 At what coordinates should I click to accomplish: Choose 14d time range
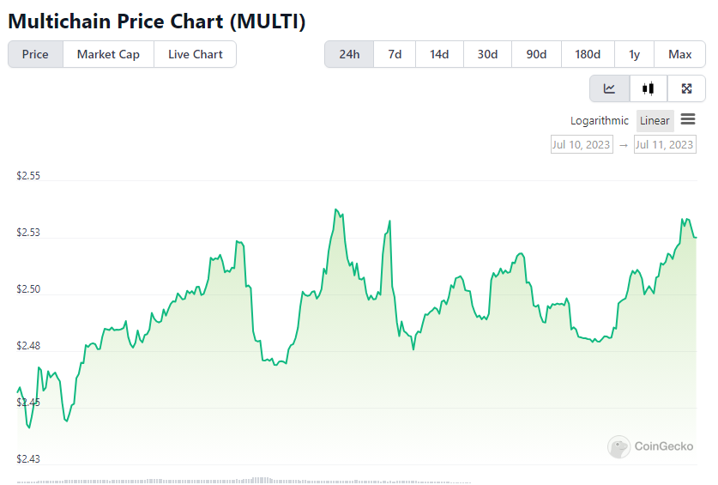(439, 54)
